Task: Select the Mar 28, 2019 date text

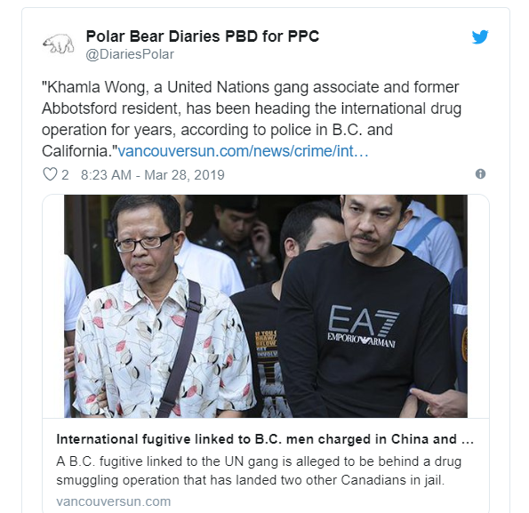Action: pyautogui.click(x=184, y=175)
